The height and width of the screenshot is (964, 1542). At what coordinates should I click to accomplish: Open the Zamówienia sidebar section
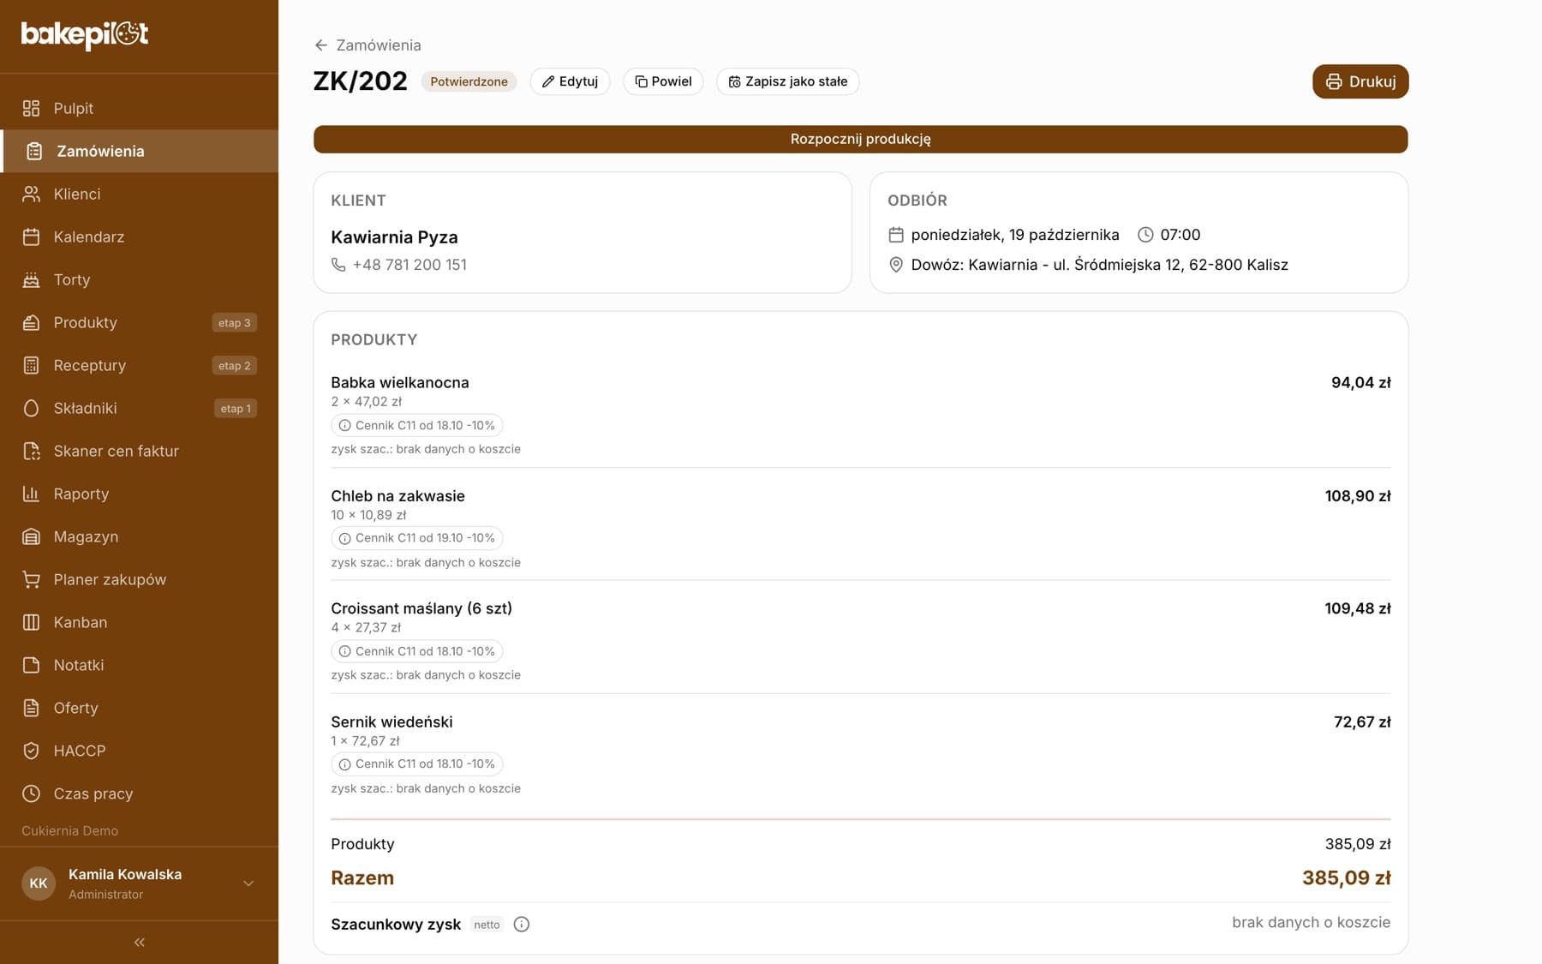140,151
